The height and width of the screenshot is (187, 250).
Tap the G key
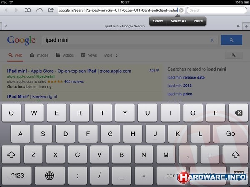[x=110, y=133]
